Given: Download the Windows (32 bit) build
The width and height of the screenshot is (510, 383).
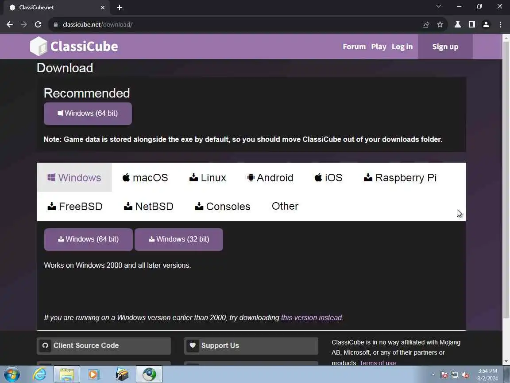Looking at the screenshot, I should pyautogui.click(x=179, y=239).
